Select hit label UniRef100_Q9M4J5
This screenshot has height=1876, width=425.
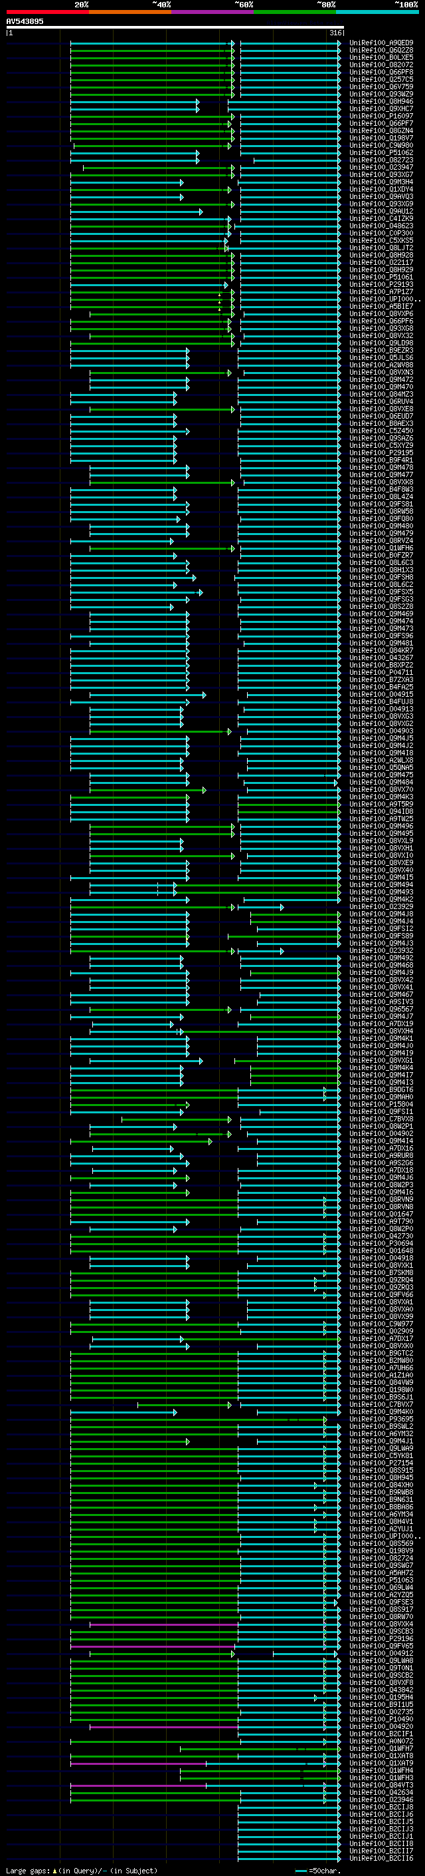coord(381,739)
